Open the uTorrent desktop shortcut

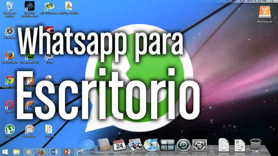(x=10, y=129)
